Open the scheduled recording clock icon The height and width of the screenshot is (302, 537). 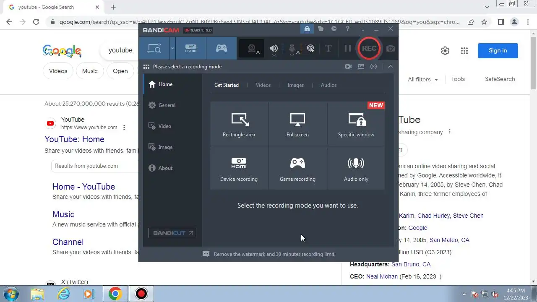pyautogui.click(x=334, y=29)
